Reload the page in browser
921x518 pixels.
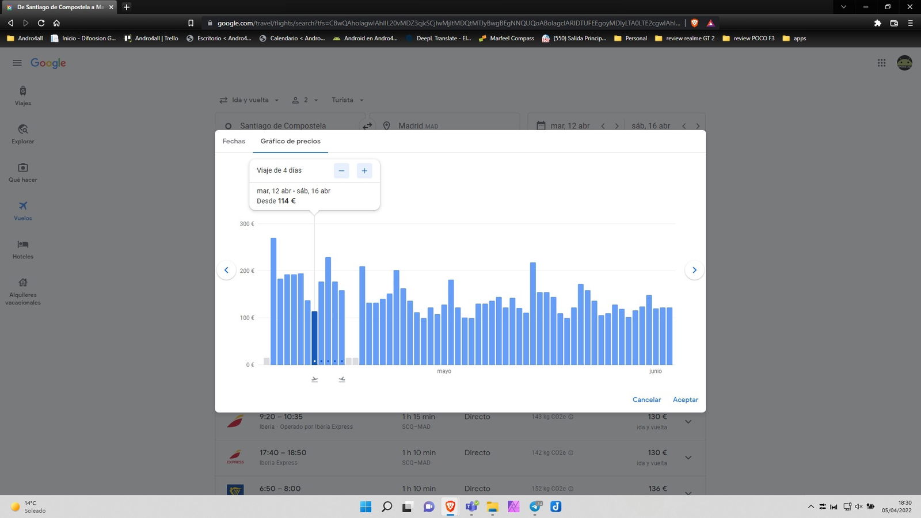[41, 23]
